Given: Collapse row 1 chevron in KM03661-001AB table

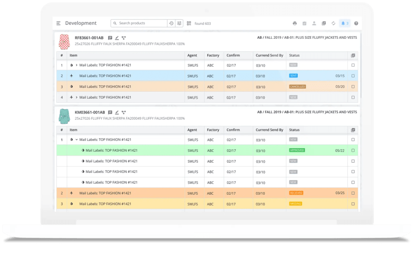Looking at the screenshot, I should pyautogui.click(x=77, y=139).
